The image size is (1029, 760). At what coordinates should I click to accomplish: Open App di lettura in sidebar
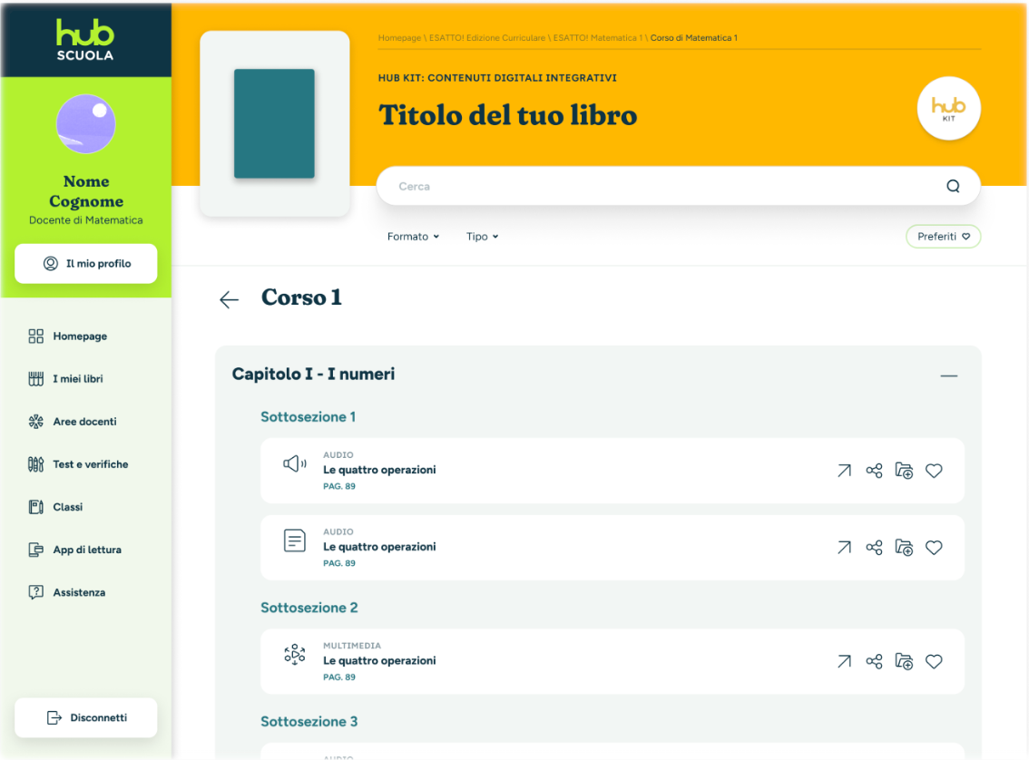[x=74, y=550]
